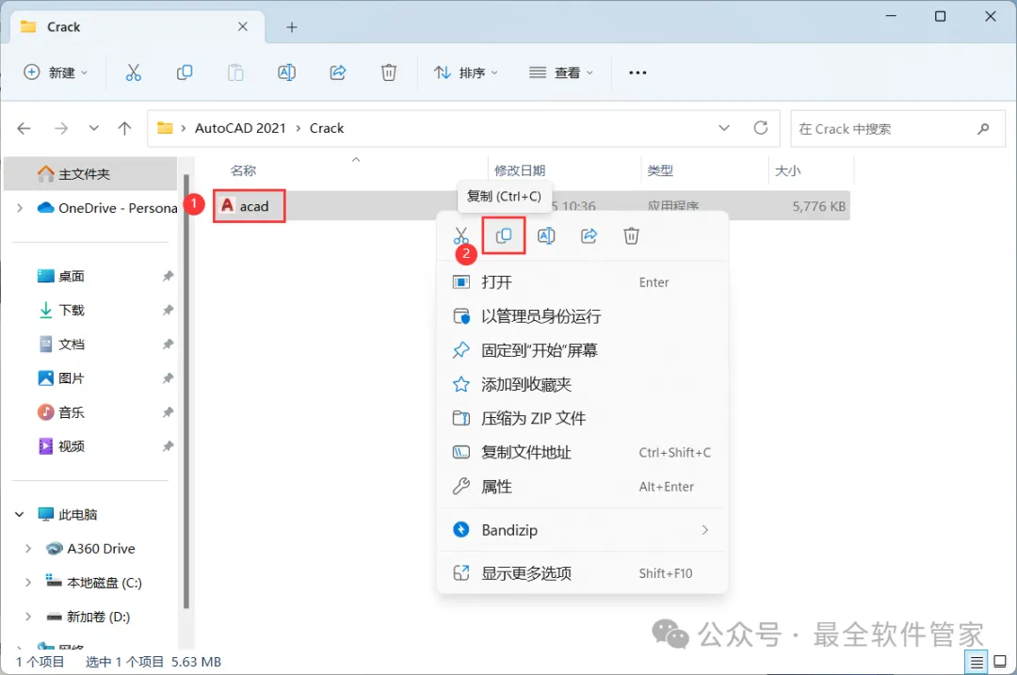Click the Copy icon in the top toolbar
This screenshot has width=1017, height=675.
185,72
